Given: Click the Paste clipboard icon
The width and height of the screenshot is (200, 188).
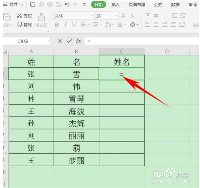Looking at the screenshot, I should (x=7, y=17).
